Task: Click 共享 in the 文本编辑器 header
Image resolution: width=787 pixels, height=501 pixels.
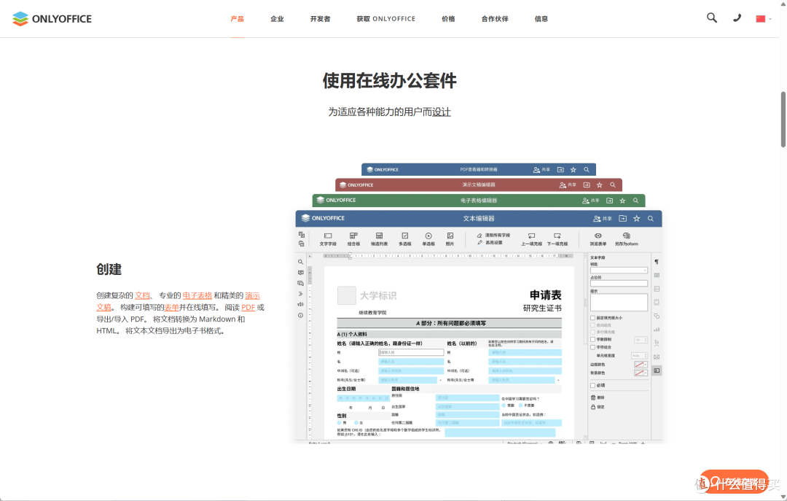Action: (603, 219)
